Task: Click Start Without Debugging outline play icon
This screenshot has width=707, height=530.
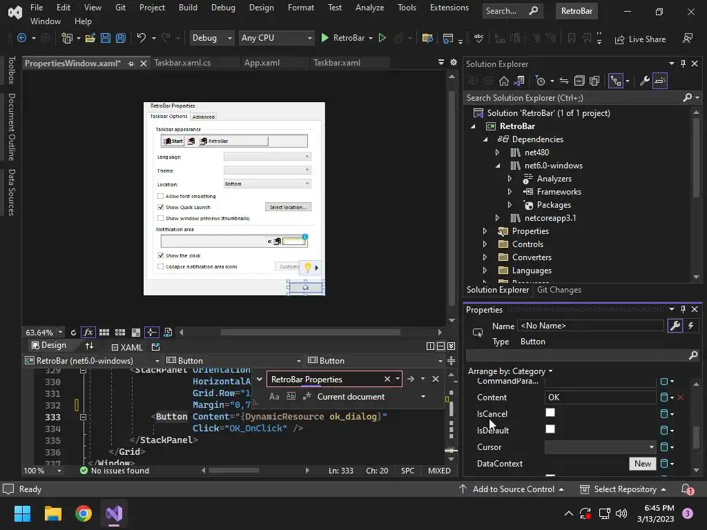Action: 382,39
